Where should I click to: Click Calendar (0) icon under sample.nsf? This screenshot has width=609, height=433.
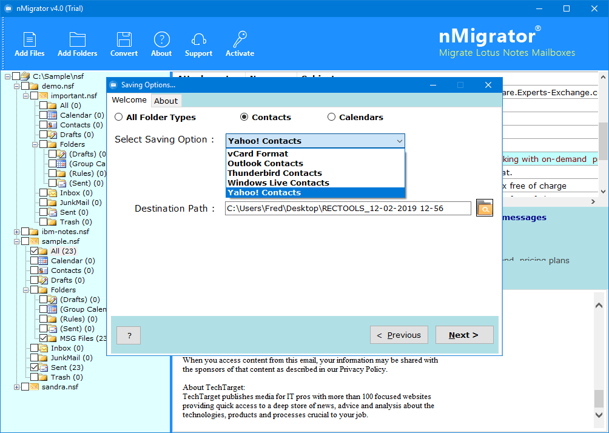click(44, 261)
